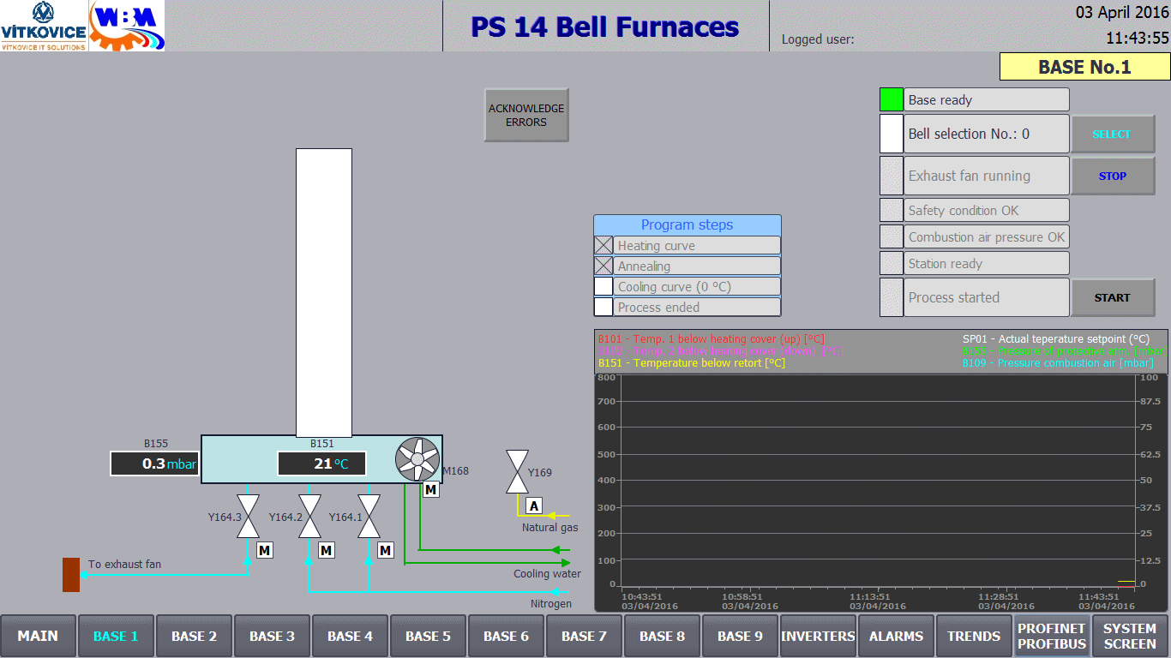Image resolution: width=1171 pixels, height=658 pixels.
Task: Click the green Base ready indicator
Action: pyautogui.click(x=892, y=99)
